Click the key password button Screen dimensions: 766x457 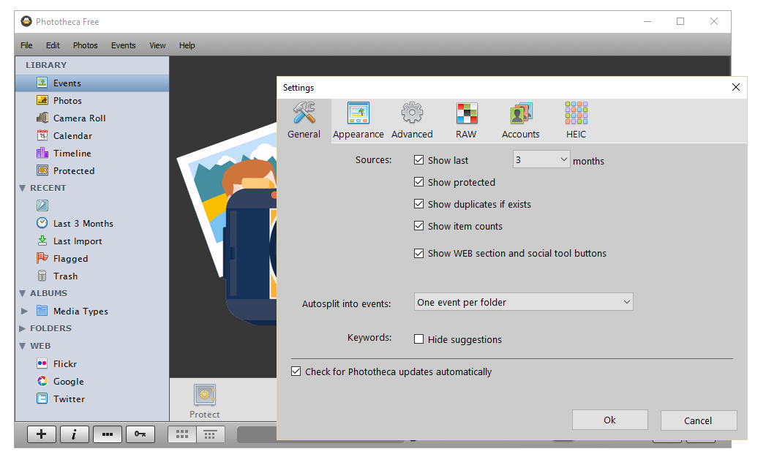coord(140,434)
